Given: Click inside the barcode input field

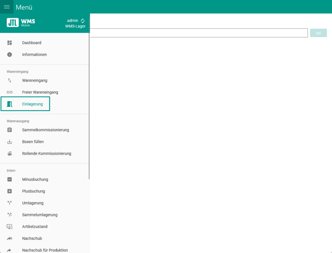Looking at the screenshot, I should point(198,33).
